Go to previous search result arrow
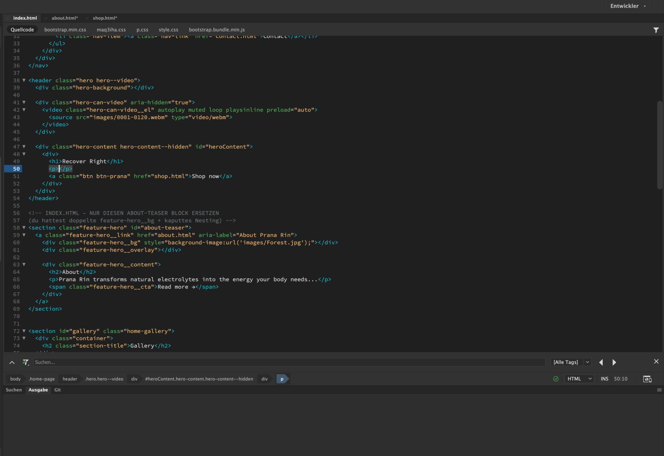Viewport: 664px width, 456px height. [x=601, y=362]
